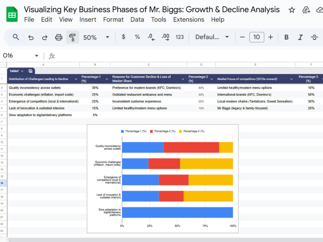The height and width of the screenshot is (242, 323).
Task: Open the Google Sheets home icon
Action: coord(12,14)
